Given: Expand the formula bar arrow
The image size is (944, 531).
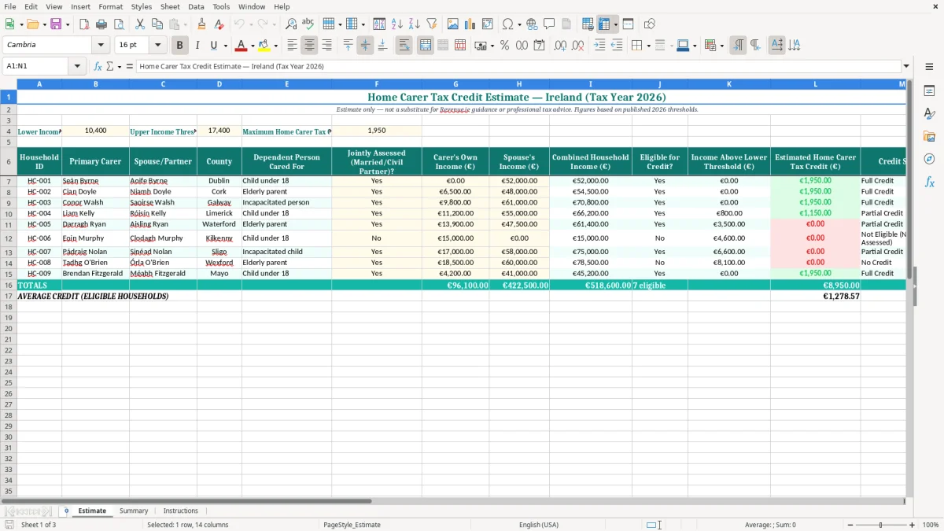Looking at the screenshot, I should (x=906, y=67).
